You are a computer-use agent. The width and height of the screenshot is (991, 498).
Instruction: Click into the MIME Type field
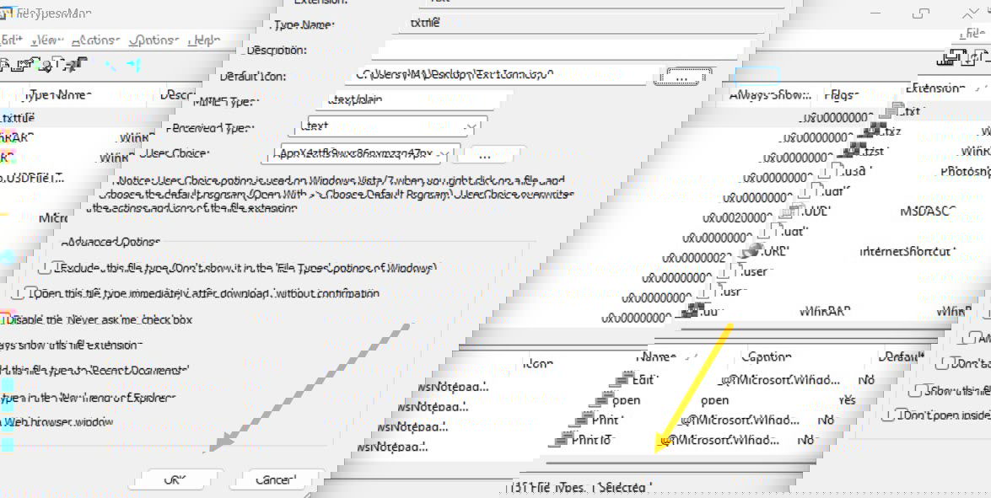coord(415,99)
